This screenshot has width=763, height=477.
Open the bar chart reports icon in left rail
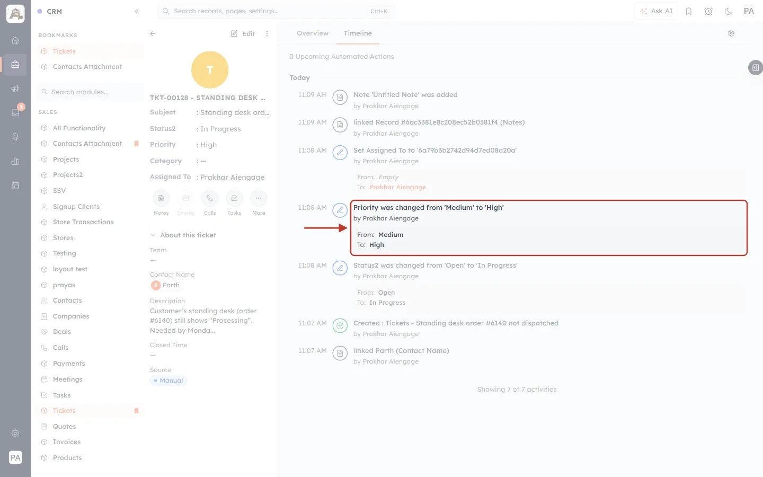coord(15,161)
